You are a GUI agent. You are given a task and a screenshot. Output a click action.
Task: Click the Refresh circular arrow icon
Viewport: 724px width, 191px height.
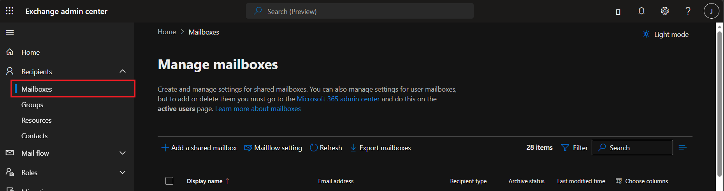coord(314,148)
